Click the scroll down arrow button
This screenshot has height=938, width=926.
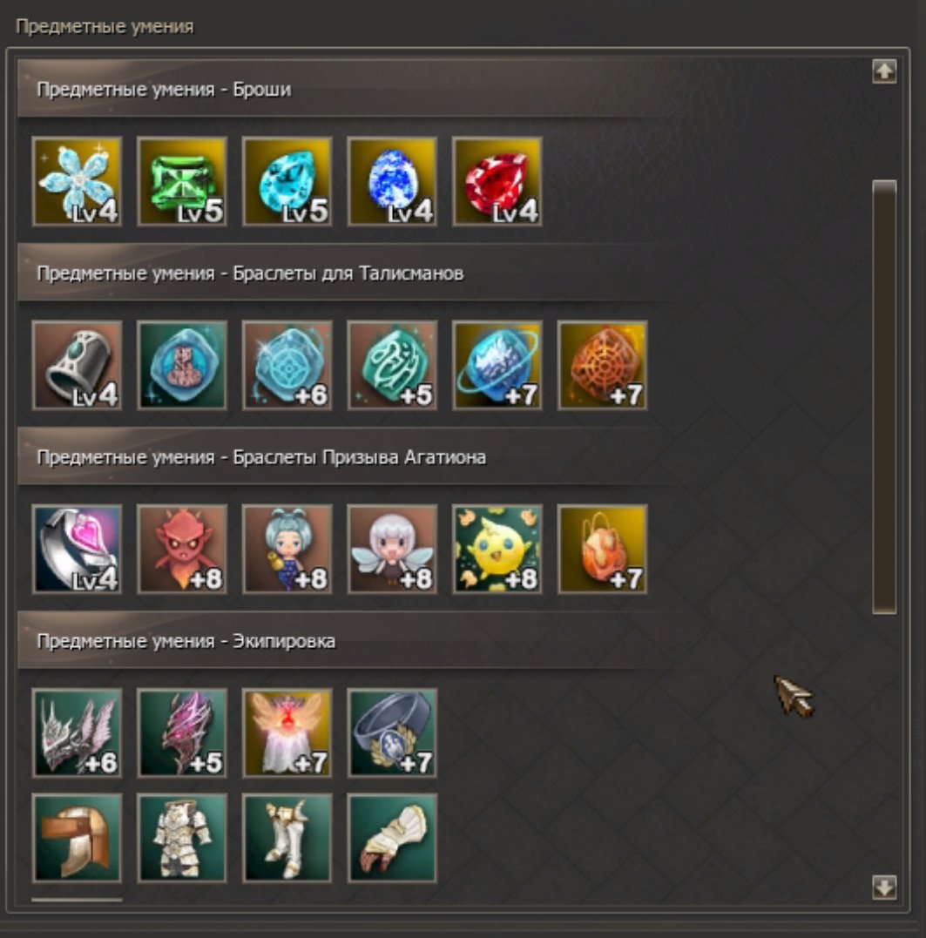coord(884,887)
